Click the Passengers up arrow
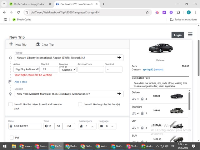This screenshot has height=150, width=200. tap(92, 126)
